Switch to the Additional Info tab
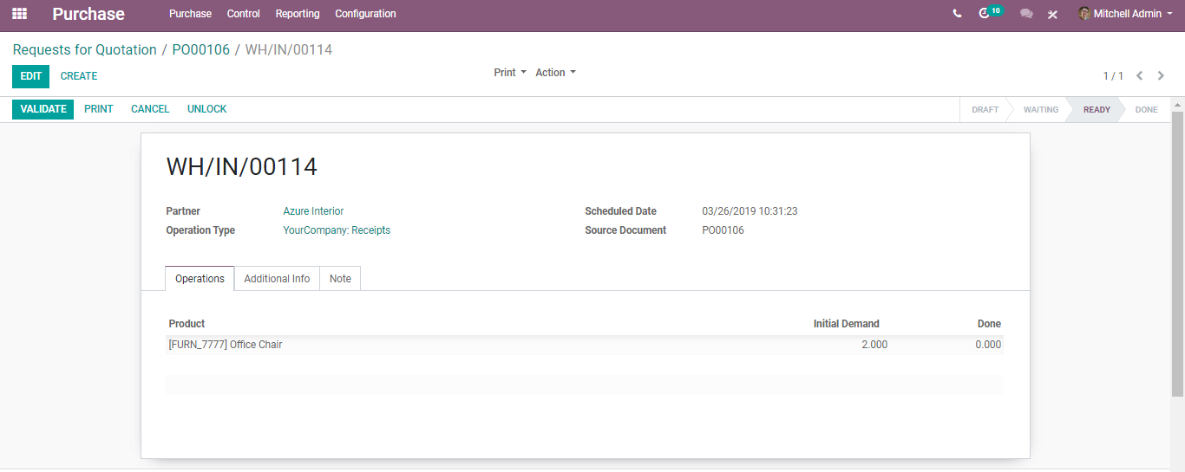 pos(277,279)
